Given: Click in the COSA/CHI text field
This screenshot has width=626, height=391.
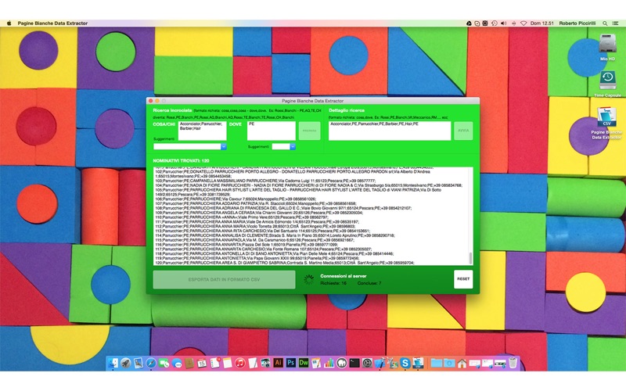Looking at the screenshot, I should pos(202,131).
